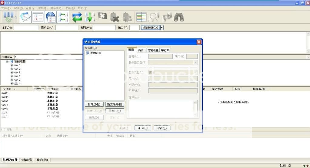Screen dimensions: 310x168
Task: Toggle local directory tree display icon
Action: 38,17
